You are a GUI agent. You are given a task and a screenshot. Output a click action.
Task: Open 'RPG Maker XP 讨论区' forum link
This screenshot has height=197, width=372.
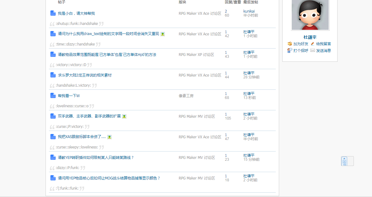point(196,55)
